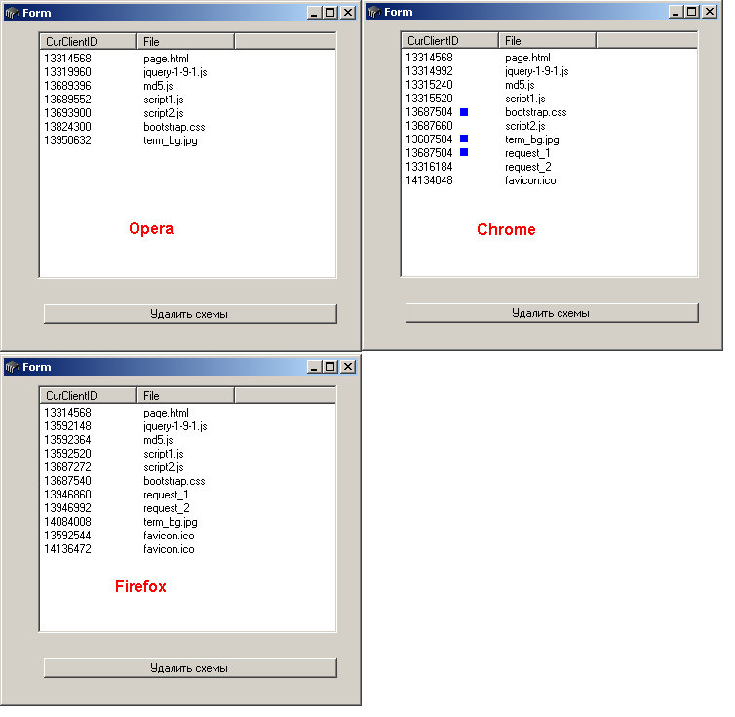Click the blue square beside bootstrap.css
The height and width of the screenshot is (717, 735).
464,113
